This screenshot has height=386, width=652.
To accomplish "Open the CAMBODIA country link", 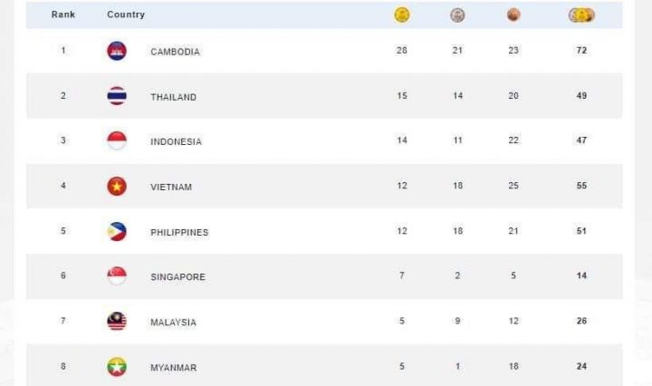I will (175, 52).
